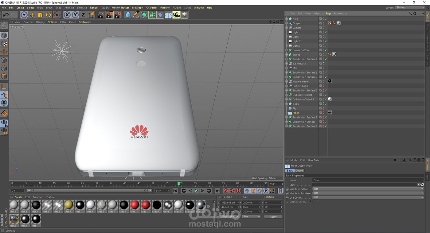Click the Make Editable icon
430x233 pixels.
point(4,25)
